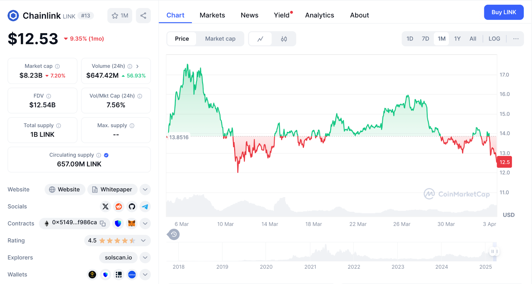Click the chart history clock icon
Image resolution: width=532 pixels, height=284 pixels.
pyautogui.click(x=174, y=234)
